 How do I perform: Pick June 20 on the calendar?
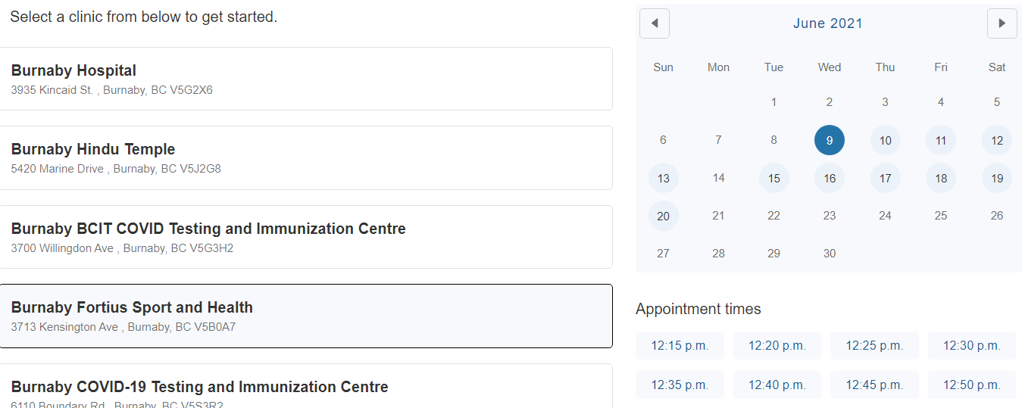[663, 216]
